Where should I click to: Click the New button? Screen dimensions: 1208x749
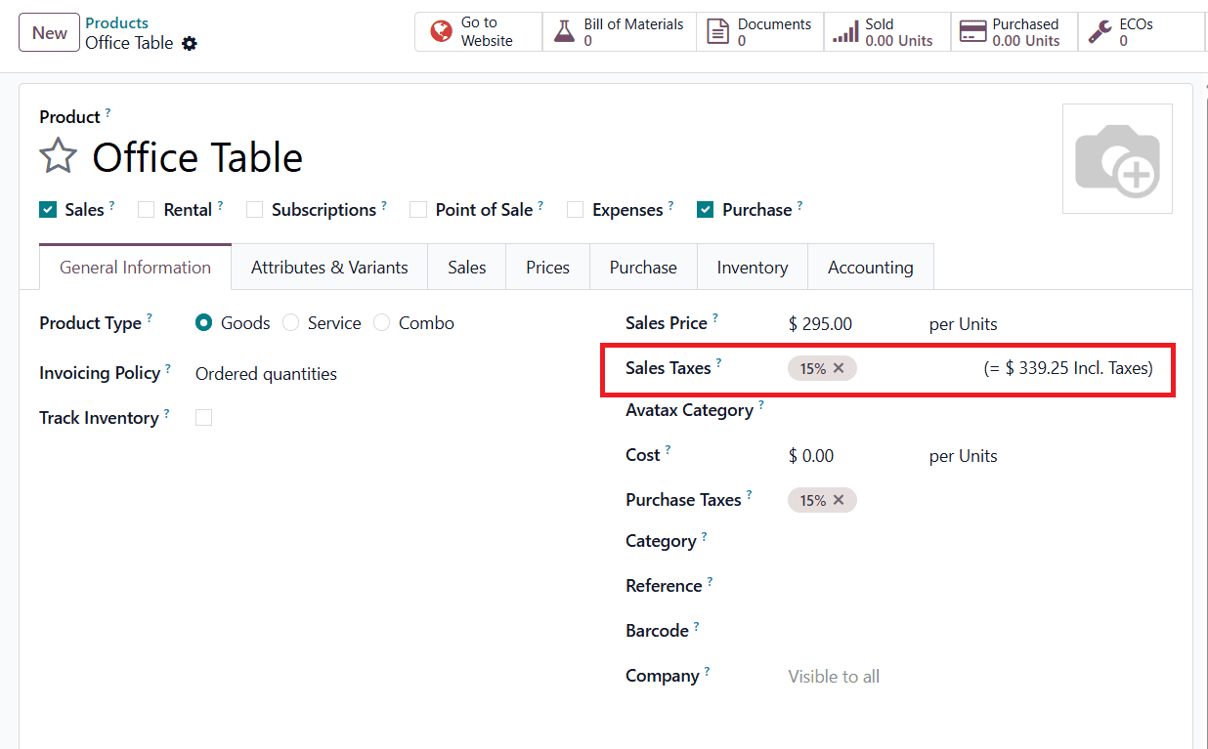(x=49, y=32)
